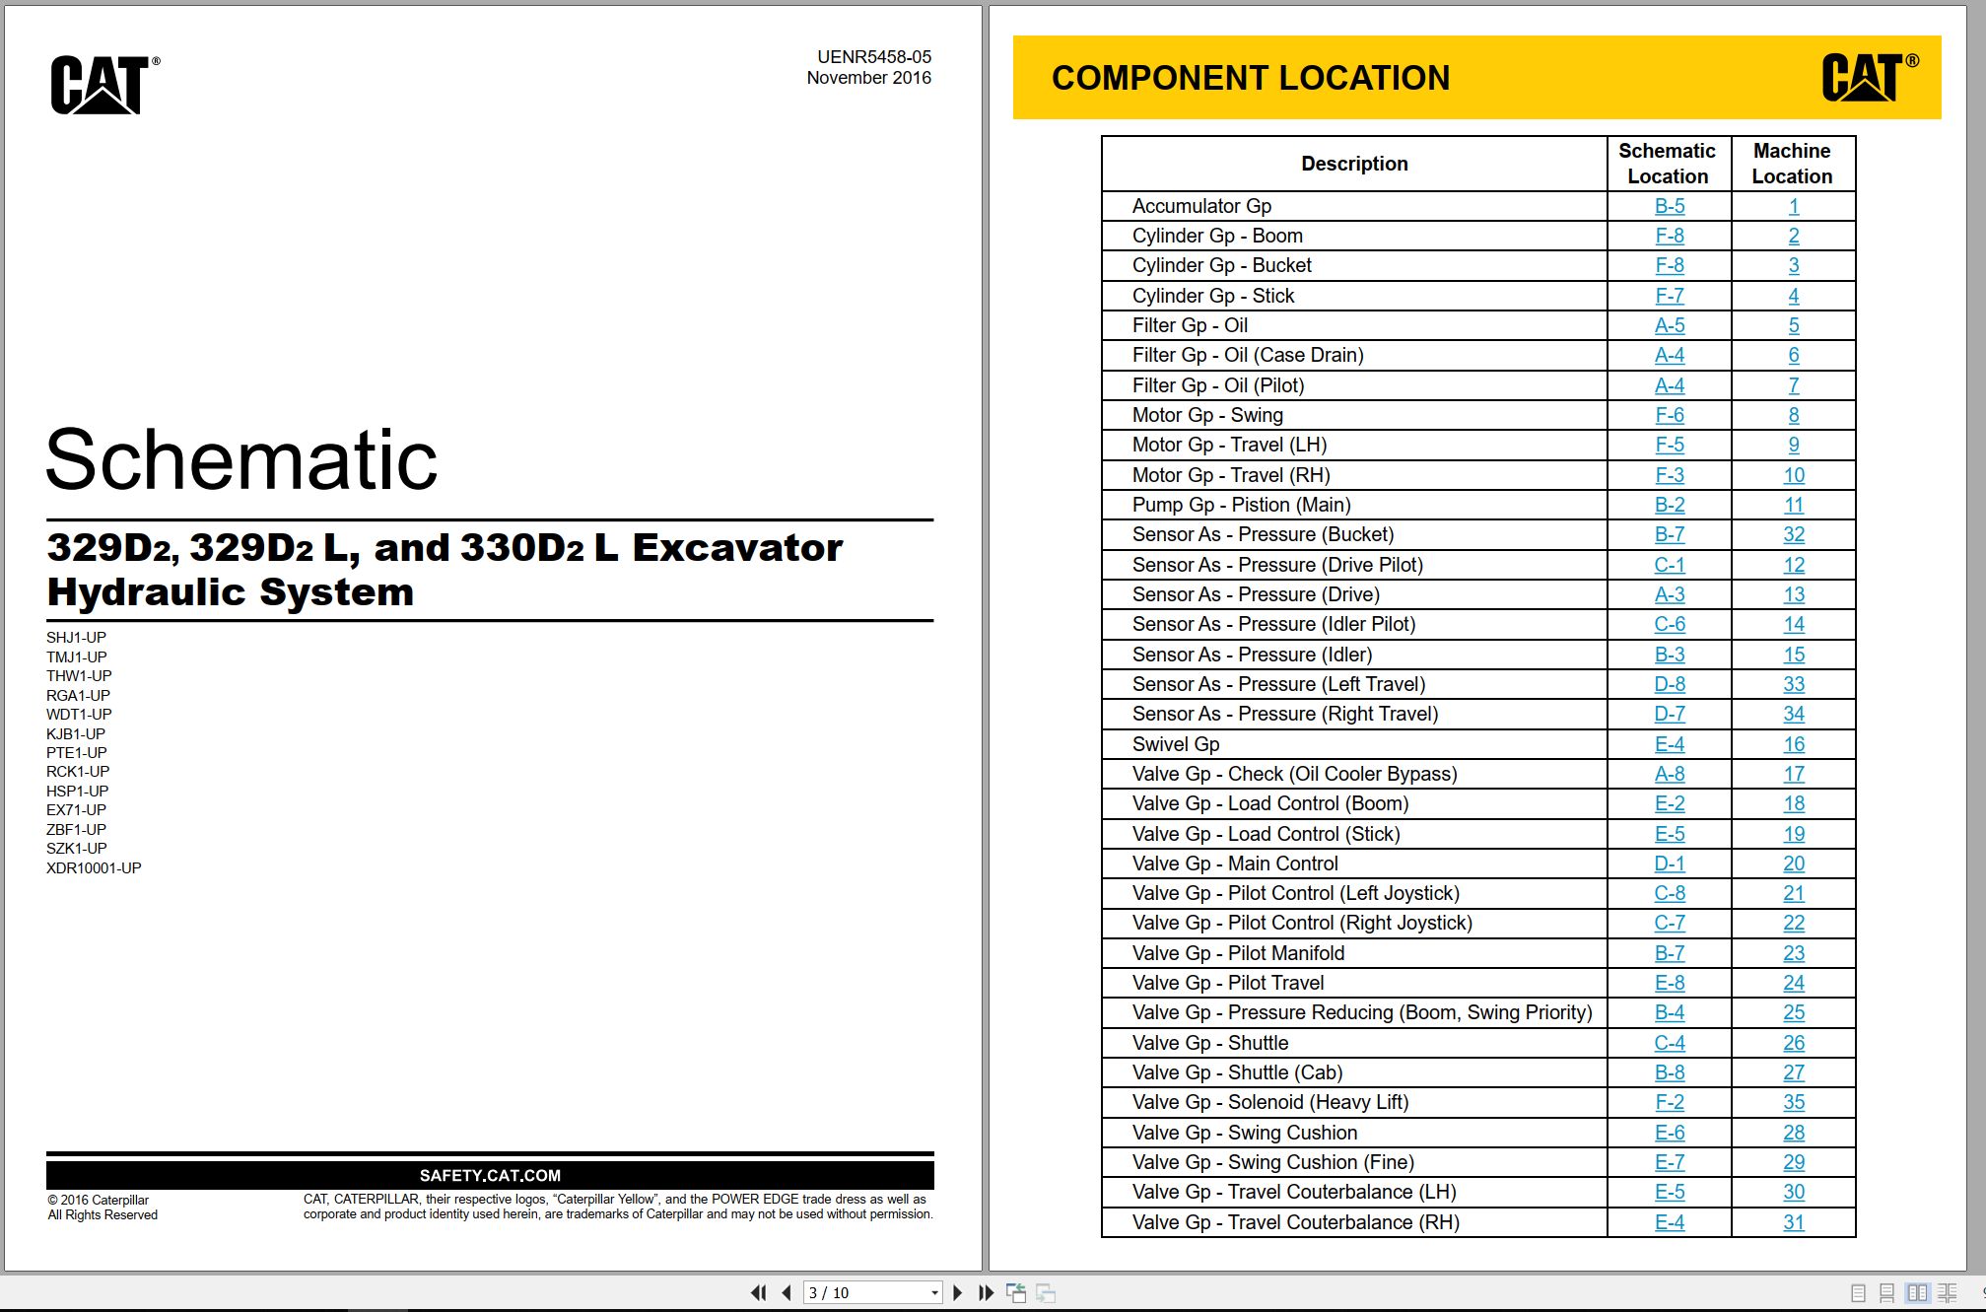The height and width of the screenshot is (1312, 1986).
Task: Open F-7 link for Cylinder Gp - Stick
Action: [1670, 296]
